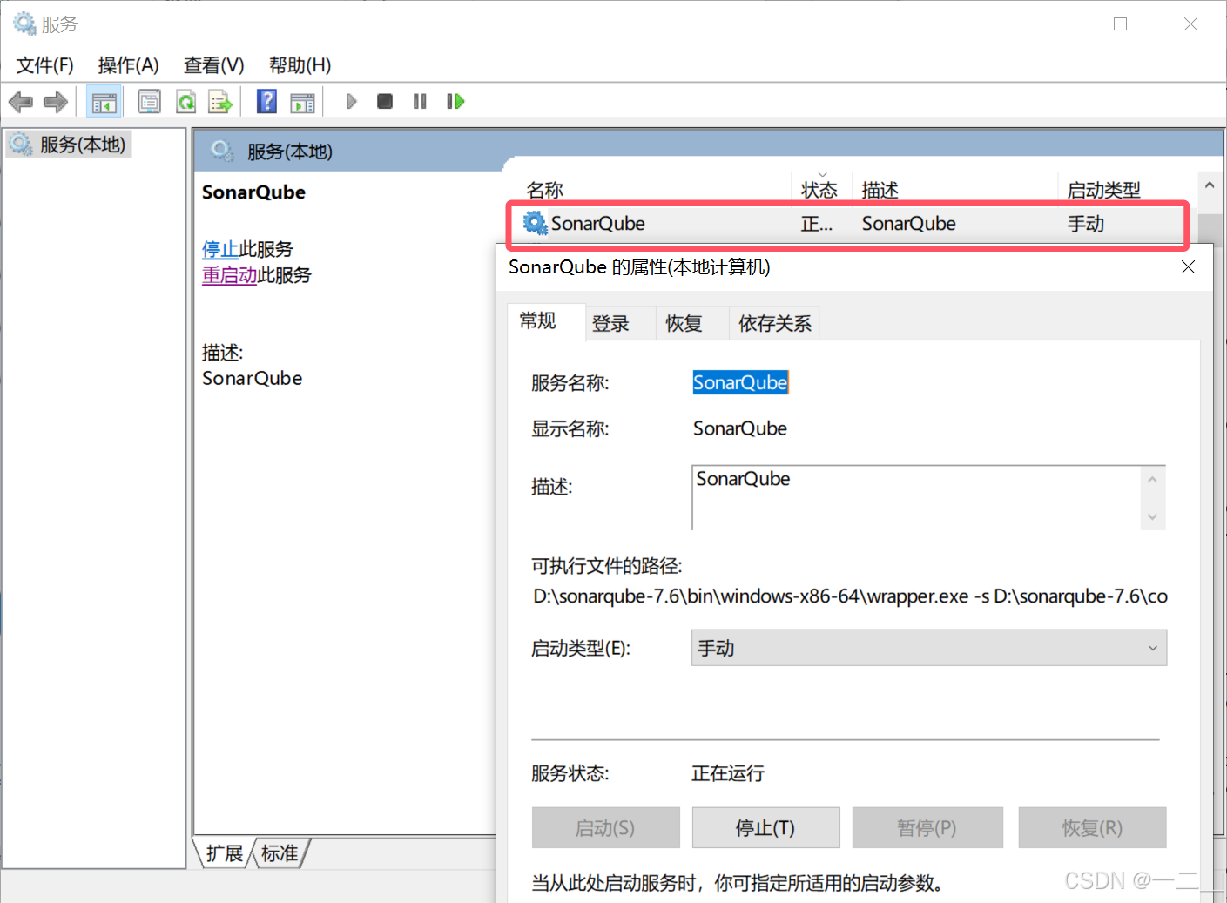This screenshot has height=903, width=1227.
Task: Open the Help question mark icon
Action: (266, 101)
